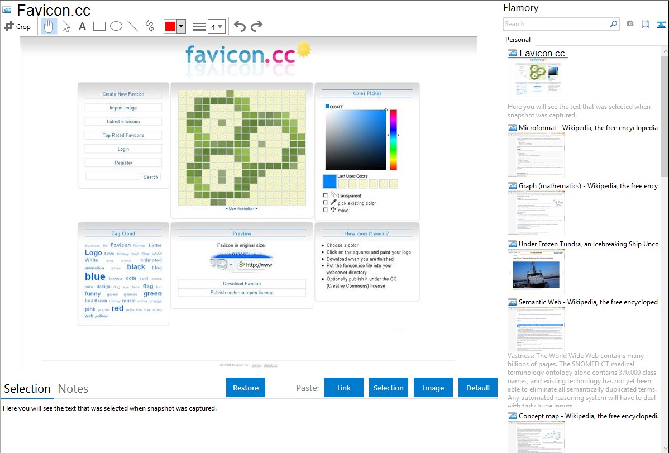Click the snapshot icon beside Concept map entry
Viewport: 669px width, 453px height.
pyautogui.click(x=512, y=416)
